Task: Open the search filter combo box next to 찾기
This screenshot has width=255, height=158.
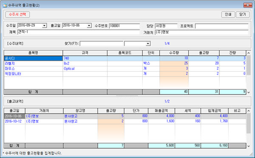Action: click(137, 43)
